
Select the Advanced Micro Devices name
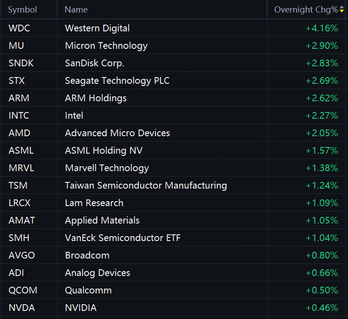click(117, 133)
